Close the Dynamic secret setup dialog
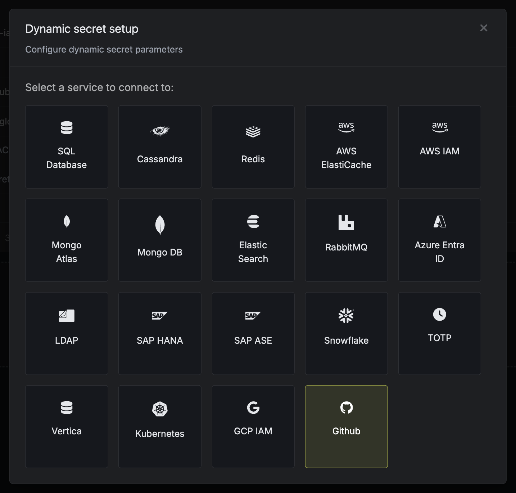The image size is (516, 493). (484, 28)
